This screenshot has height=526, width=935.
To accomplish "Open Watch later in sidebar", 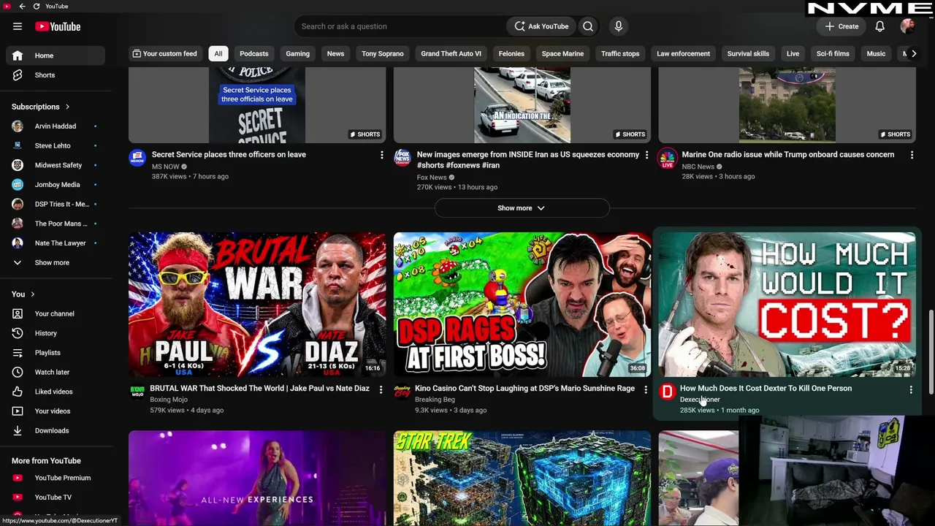I will pos(56,372).
